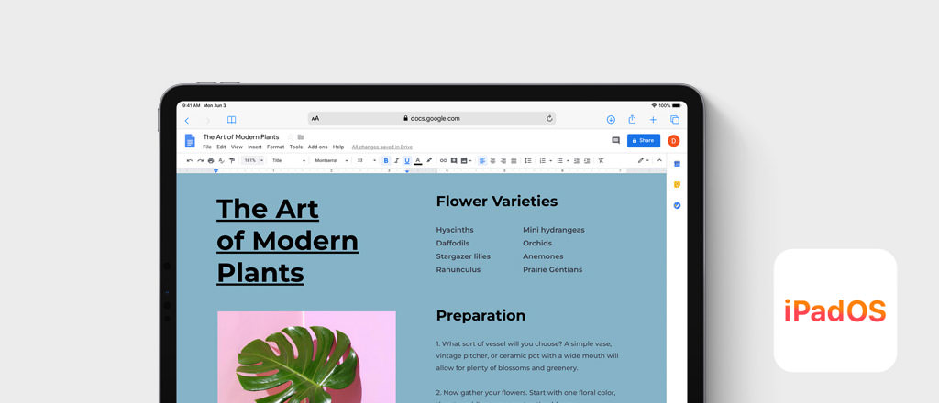
Task: Click All changes saved in Drive link
Action: click(382, 147)
